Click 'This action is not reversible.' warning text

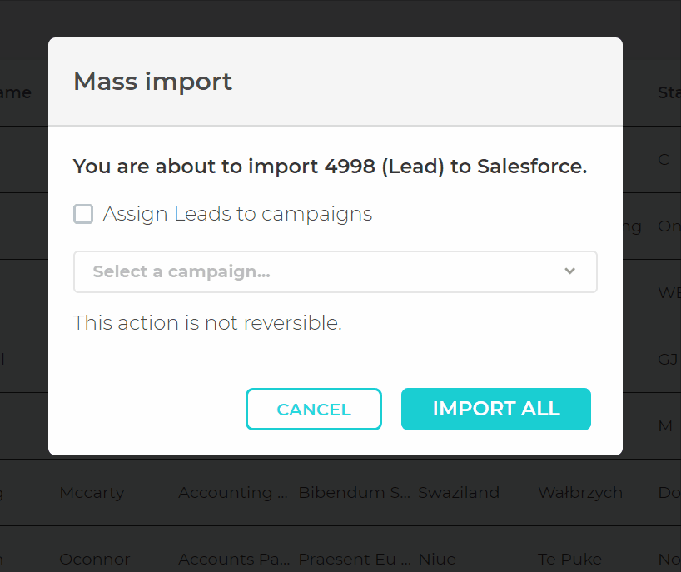207,323
